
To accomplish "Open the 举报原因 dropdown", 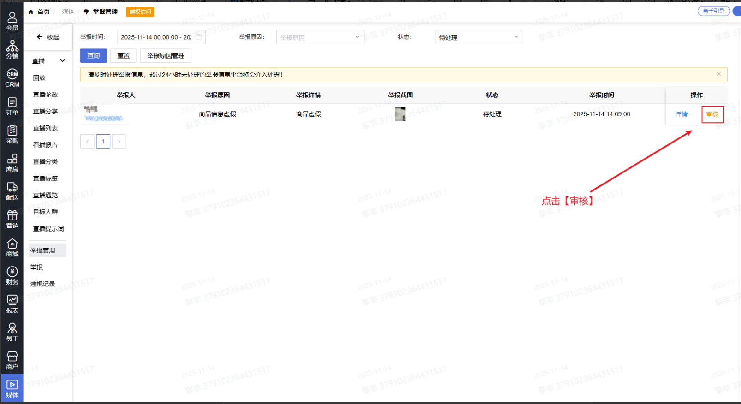I will (320, 37).
